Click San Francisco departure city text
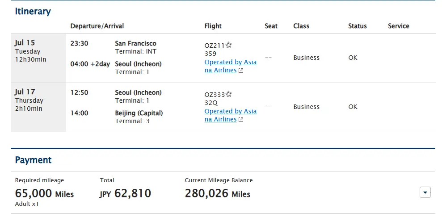442x217 pixels. click(x=135, y=43)
